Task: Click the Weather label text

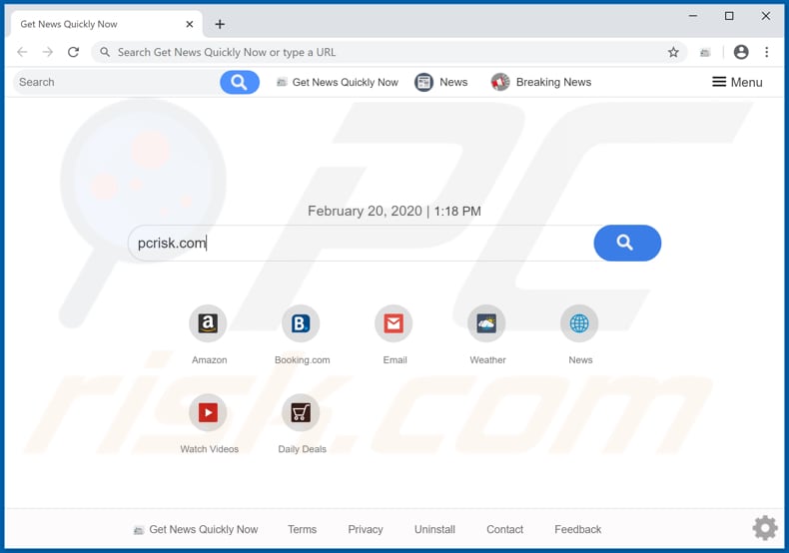Action: (487, 360)
